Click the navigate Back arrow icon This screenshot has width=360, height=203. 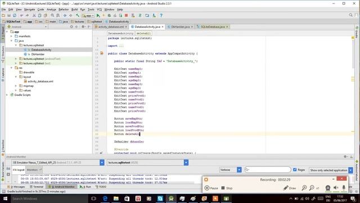(x=65, y=15)
